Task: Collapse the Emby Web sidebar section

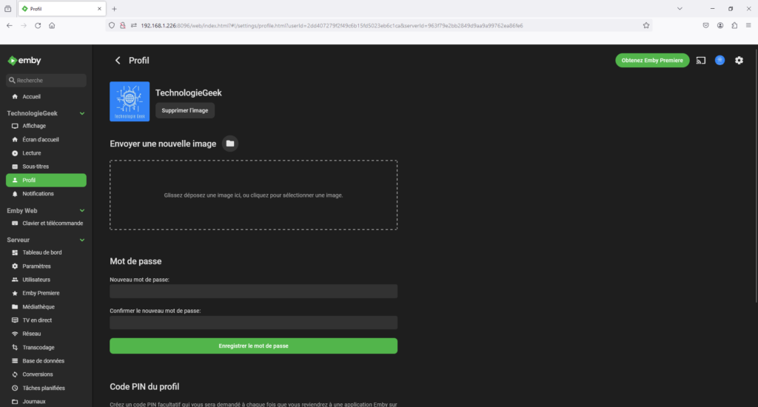Action: pos(82,211)
